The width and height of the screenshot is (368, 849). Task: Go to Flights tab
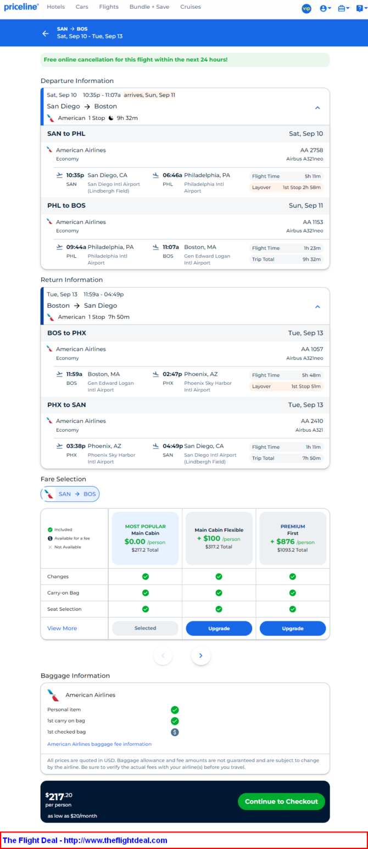pyautogui.click(x=109, y=7)
